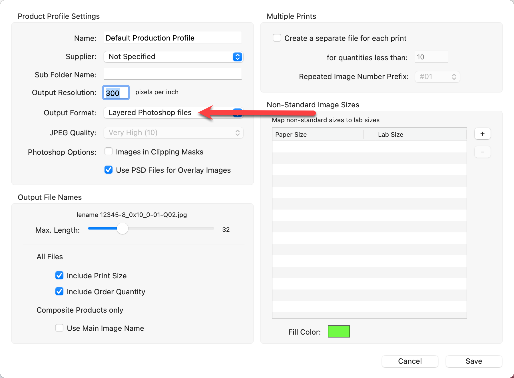Click the Output Resolution input box

click(116, 93)
